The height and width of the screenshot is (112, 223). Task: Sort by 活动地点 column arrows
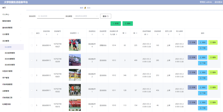(92, 34)
